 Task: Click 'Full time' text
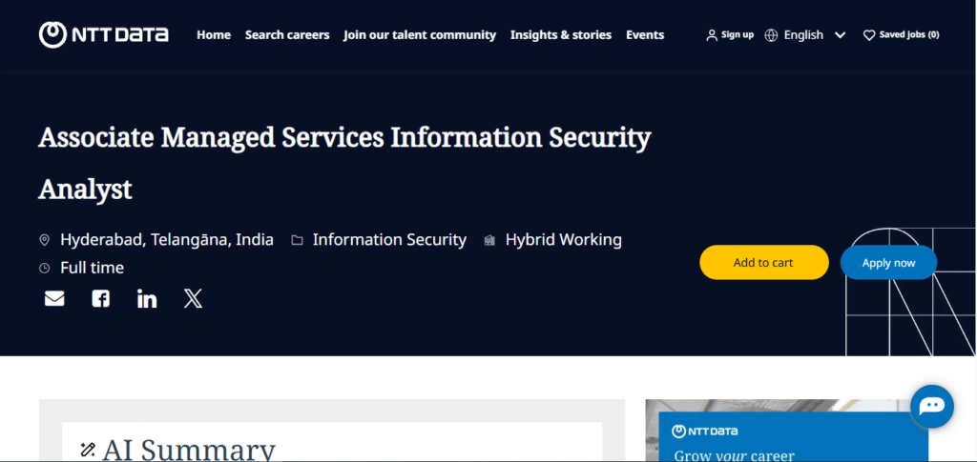pyautogui.click(x=93, y=268)
